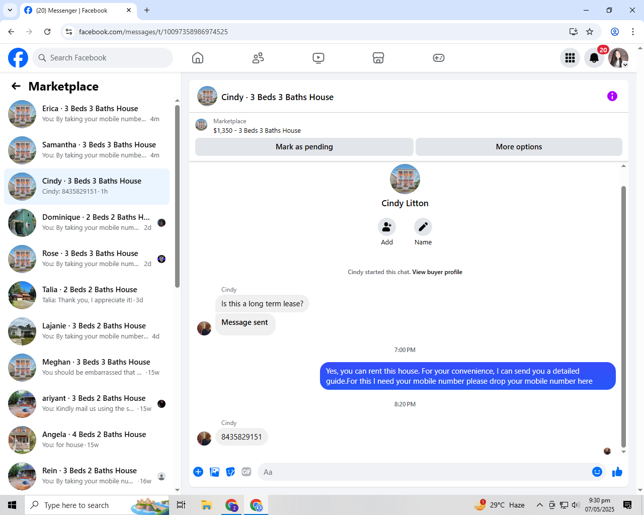
Task: Open Facebook Home icon in top navigation
Action: [x=198, y=58]
